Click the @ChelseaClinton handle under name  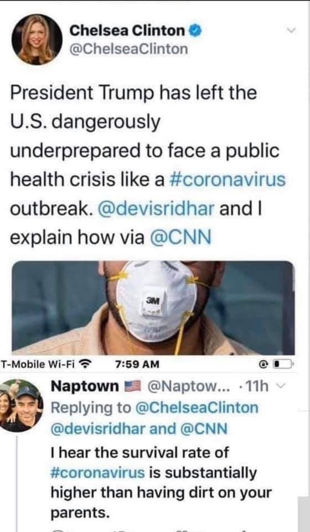[x=128, y=49]
